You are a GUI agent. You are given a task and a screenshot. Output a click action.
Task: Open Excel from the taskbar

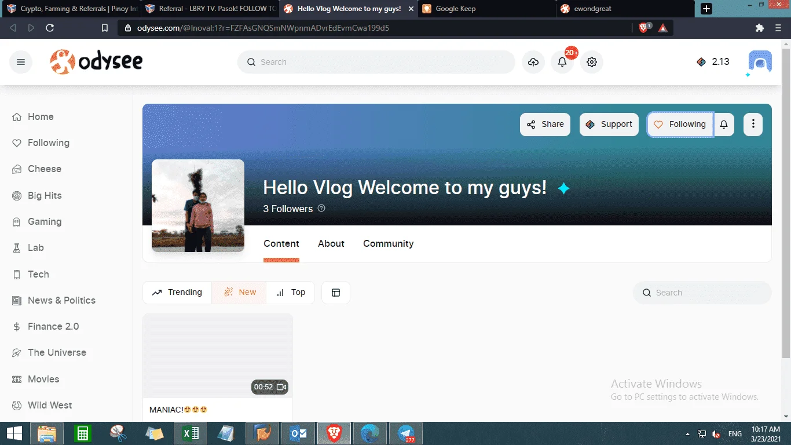click(190, 433)
